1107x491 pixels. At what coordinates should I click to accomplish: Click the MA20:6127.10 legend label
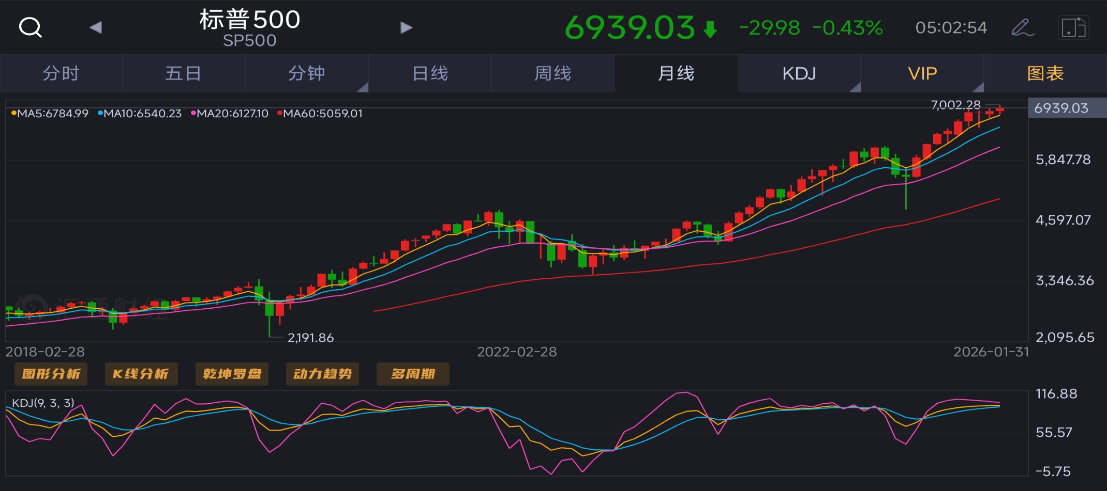230,114
